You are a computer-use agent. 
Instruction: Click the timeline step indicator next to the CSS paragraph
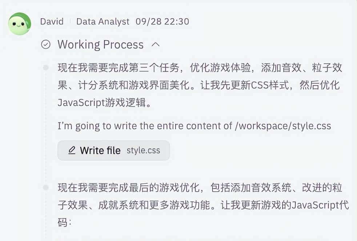pyautogui.click(x=44, y=67)
